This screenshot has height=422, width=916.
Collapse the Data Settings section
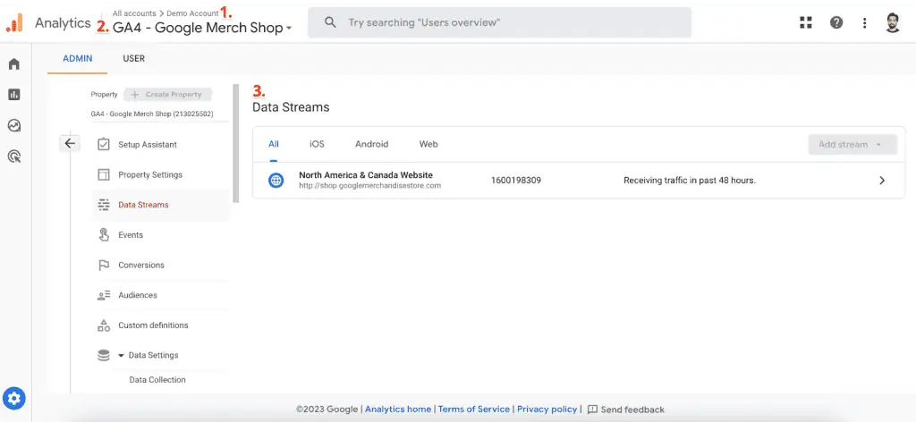(122, 355)
